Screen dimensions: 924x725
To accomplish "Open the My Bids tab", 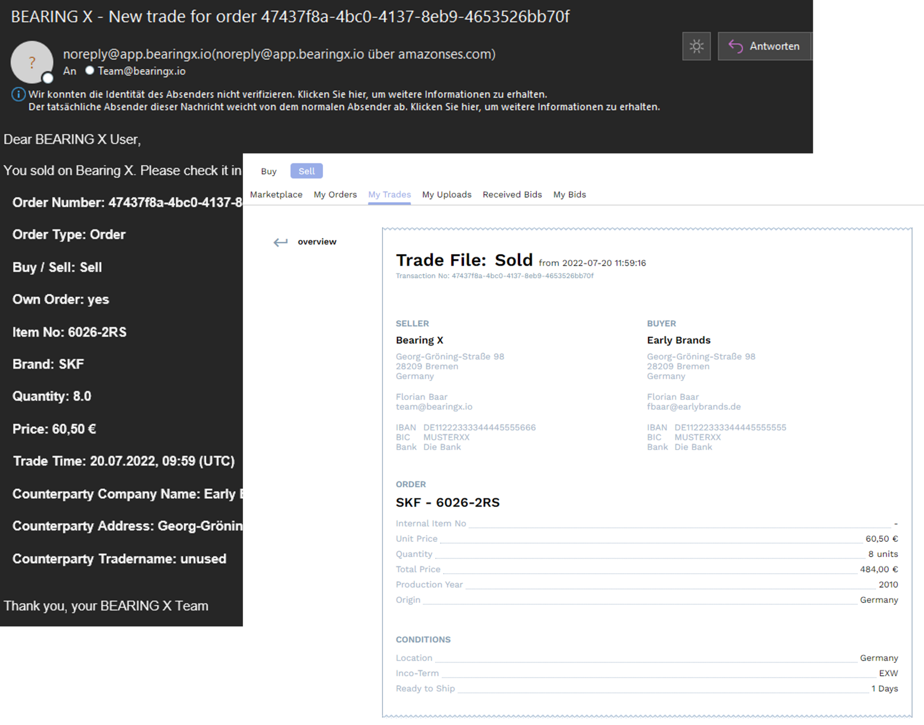I will point(569,194).
